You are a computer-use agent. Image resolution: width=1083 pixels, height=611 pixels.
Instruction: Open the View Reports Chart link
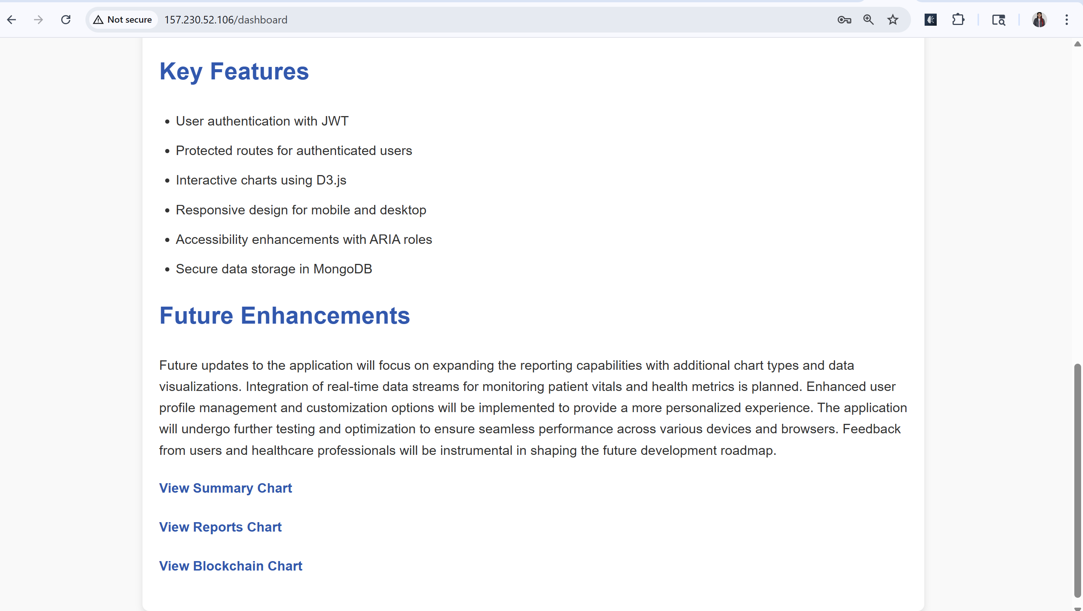pos(220,527)
